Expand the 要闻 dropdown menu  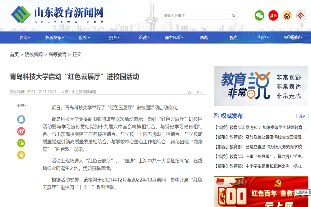pos(25,38)
